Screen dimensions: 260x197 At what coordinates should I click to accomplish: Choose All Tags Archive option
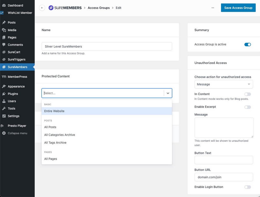click(x=107, y=143)
